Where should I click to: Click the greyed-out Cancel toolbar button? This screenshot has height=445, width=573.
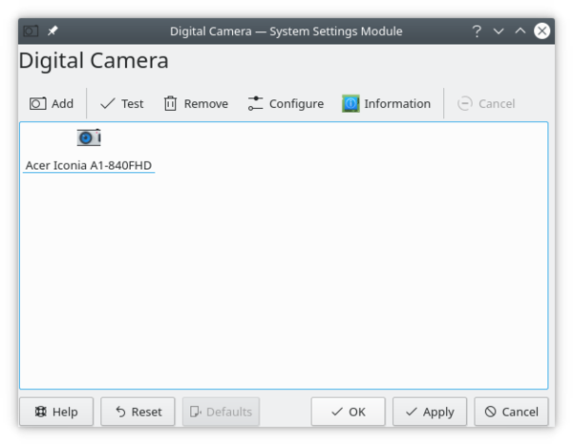(x=486, y=103)
